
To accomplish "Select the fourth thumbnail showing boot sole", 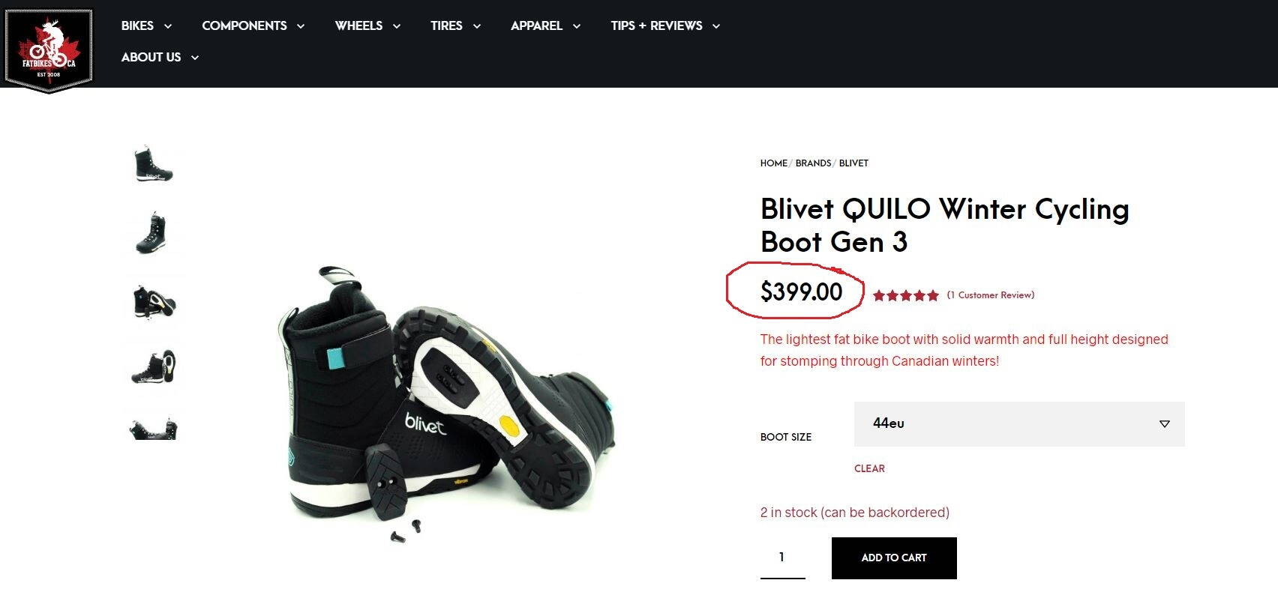I will [x=154, y=367].
